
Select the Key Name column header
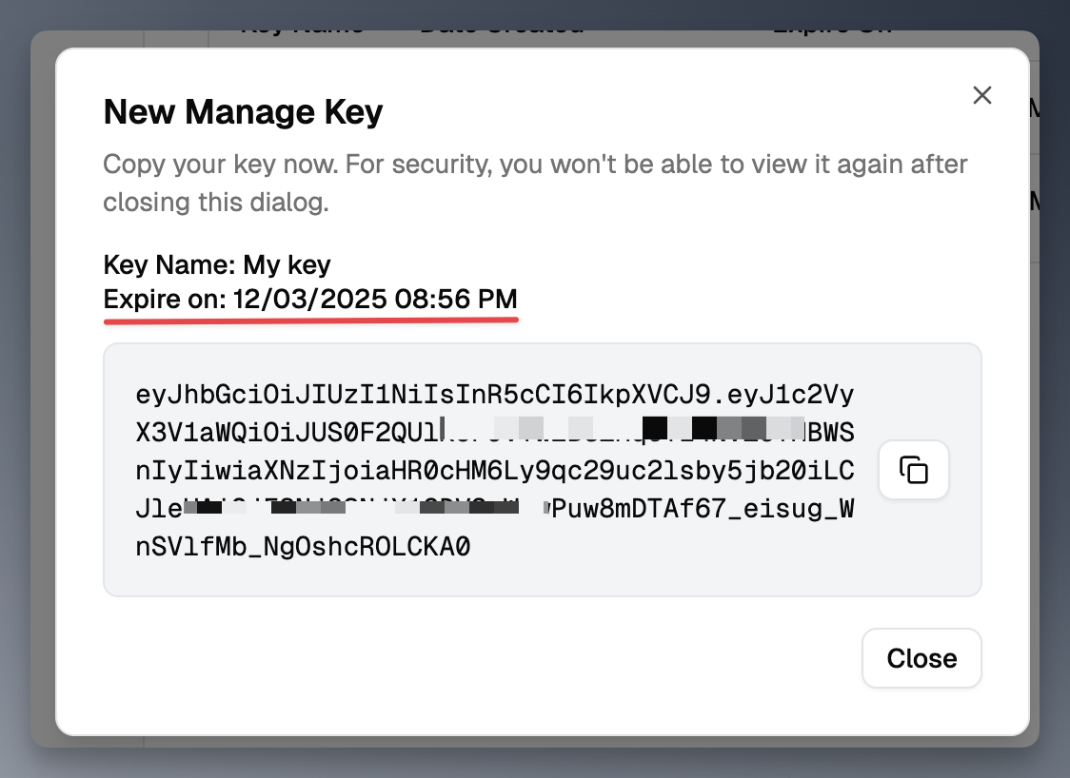pos(300,24)
